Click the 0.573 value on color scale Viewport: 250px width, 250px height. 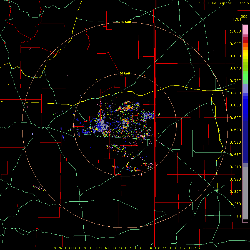click(x=235, y=130)
